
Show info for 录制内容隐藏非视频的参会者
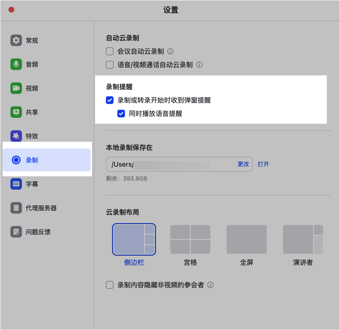click(x=210, y=285)
